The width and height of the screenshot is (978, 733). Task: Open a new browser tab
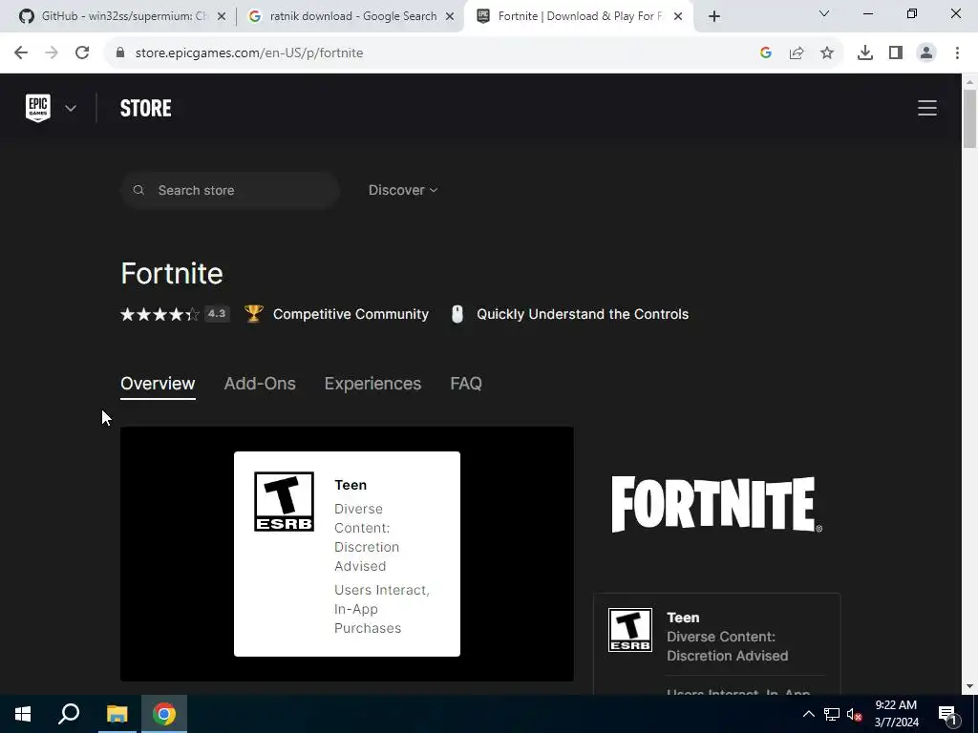(x=714, y=17)
